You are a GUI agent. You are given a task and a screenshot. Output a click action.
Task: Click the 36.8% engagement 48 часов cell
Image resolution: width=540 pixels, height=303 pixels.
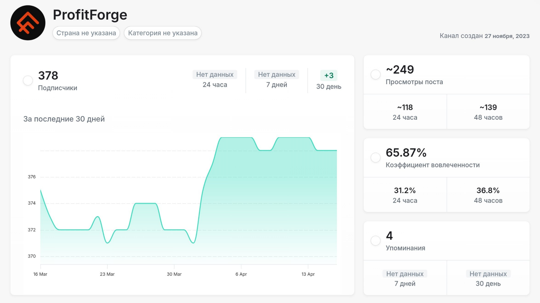[x=488, y=195]
